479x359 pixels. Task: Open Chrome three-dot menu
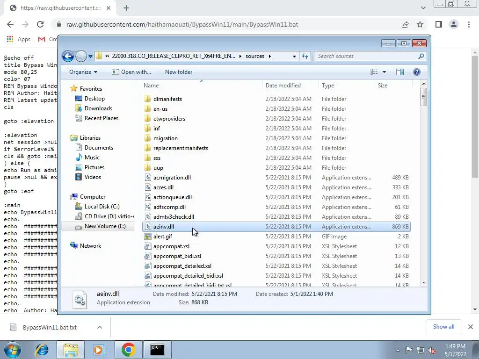[469, 24]
